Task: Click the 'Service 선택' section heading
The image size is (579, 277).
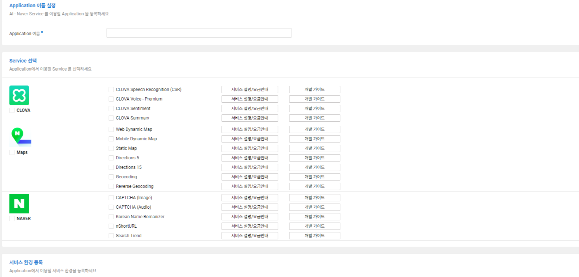Action: pyautogui.click(x=23, y=61)
